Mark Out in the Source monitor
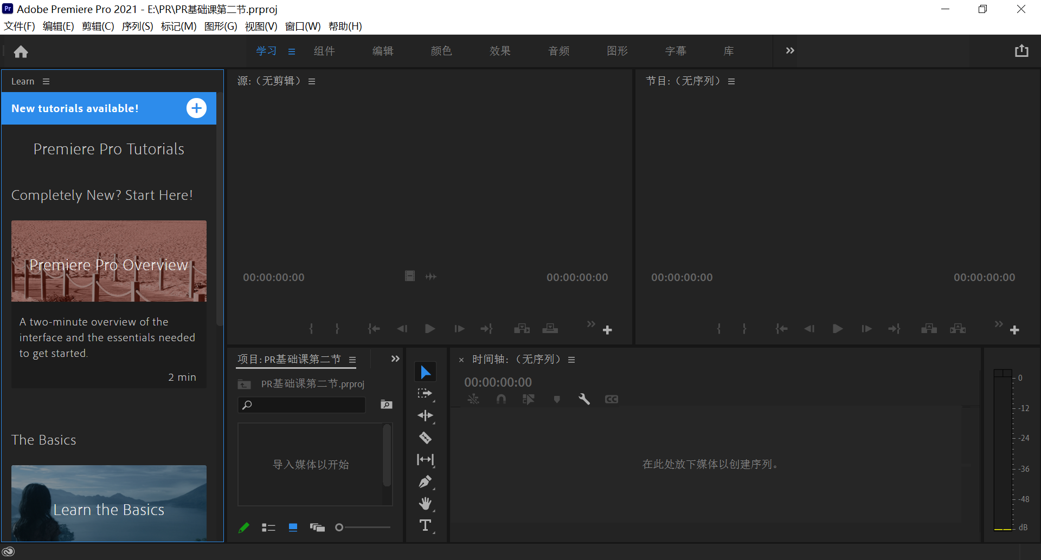The image size is (1041, 560). pos(337,329)
